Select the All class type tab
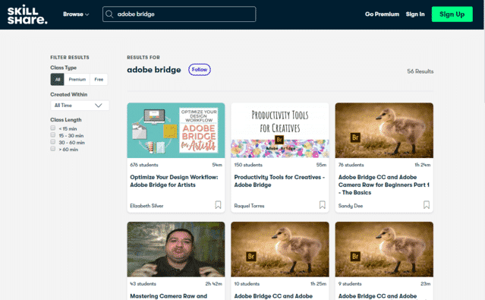 [58, 80]
